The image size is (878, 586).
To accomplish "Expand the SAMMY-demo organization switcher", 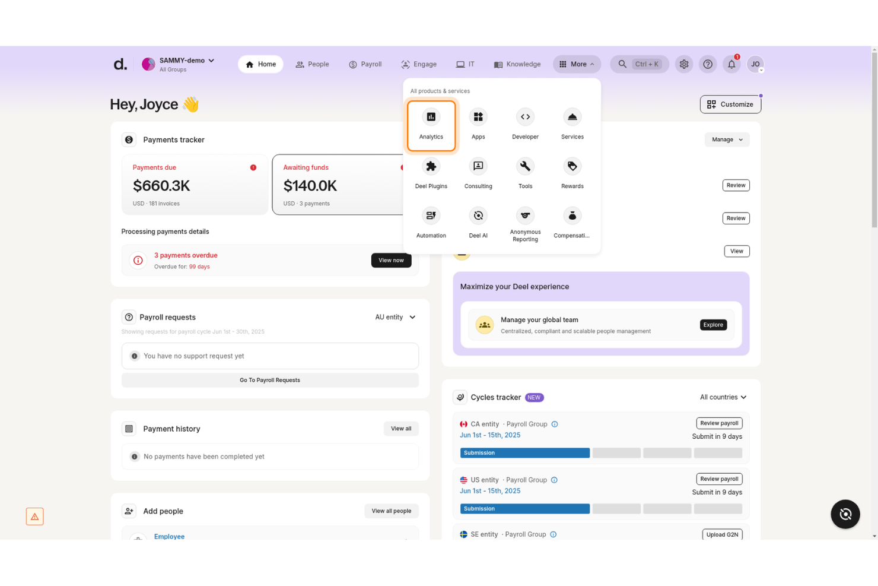I will [x=178, y=64].
